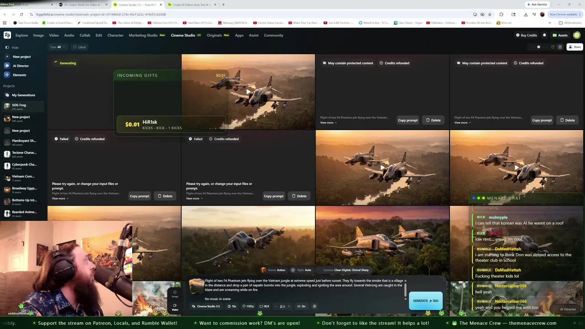Click the prompt text scrollbar

coord(405,290)
